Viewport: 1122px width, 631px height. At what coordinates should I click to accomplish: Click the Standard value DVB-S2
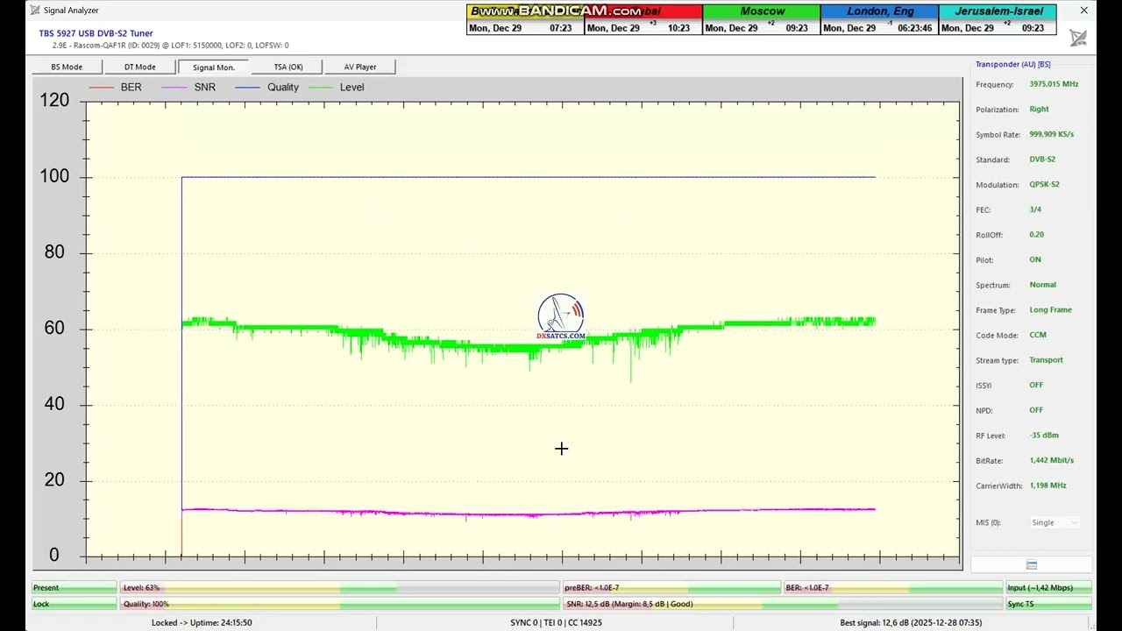click(x=1043, y=160)
